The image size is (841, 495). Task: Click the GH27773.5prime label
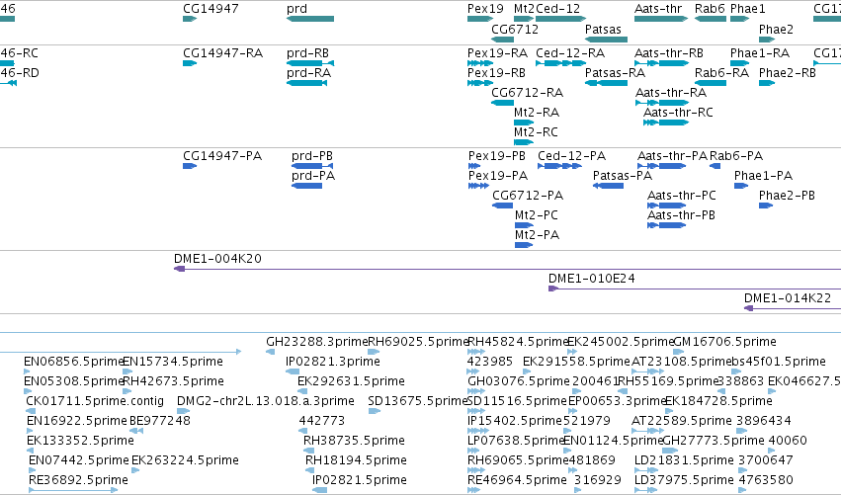714,441
